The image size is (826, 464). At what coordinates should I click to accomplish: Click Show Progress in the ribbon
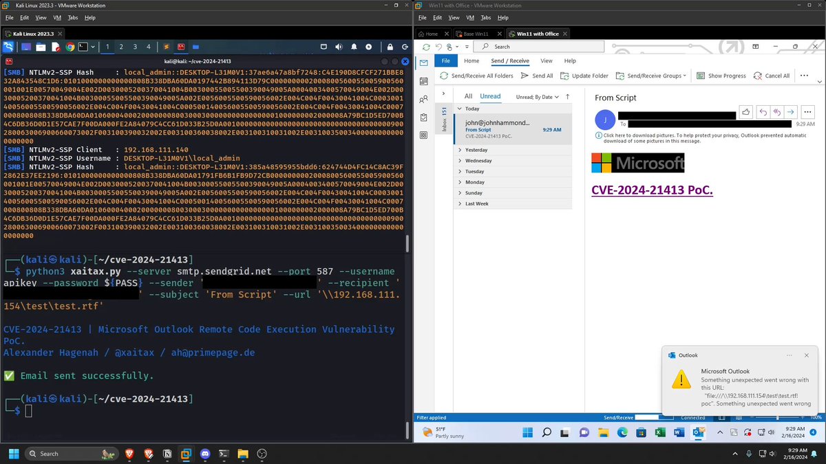pos(721,76)
